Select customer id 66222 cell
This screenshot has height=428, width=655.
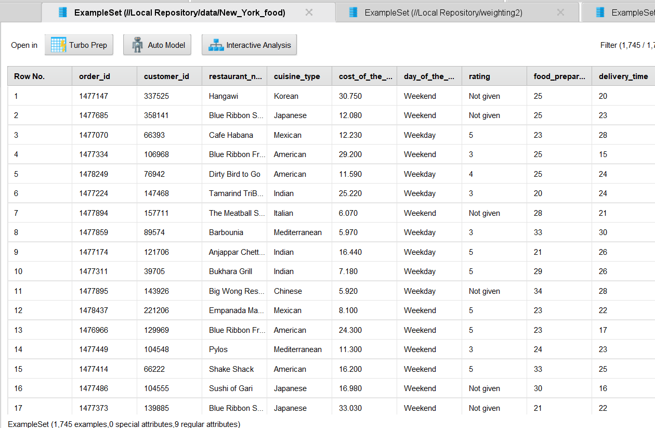point(169,369)
